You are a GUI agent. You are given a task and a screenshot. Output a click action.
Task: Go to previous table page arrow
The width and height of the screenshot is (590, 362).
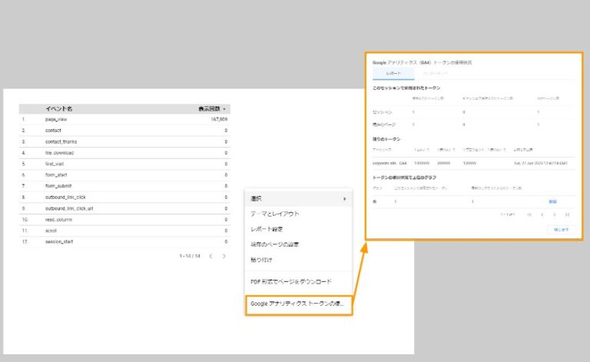coord(210,256)
